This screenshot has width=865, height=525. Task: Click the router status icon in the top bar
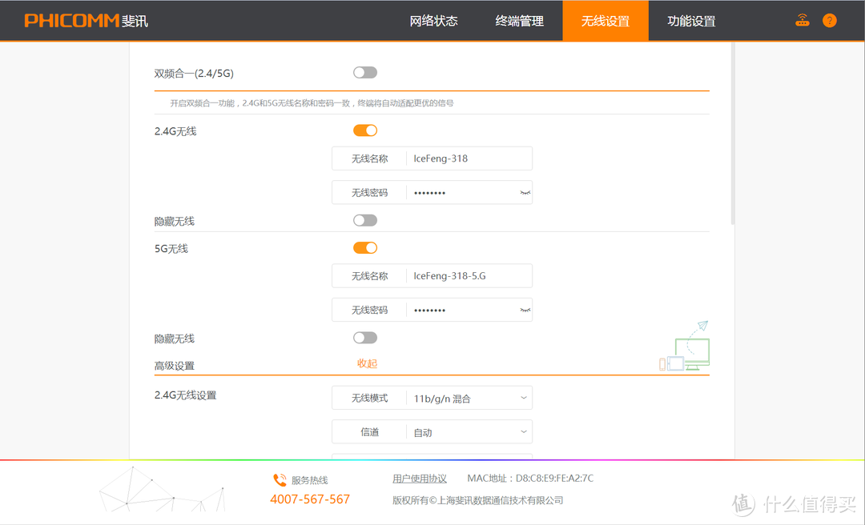coord(802,20)
